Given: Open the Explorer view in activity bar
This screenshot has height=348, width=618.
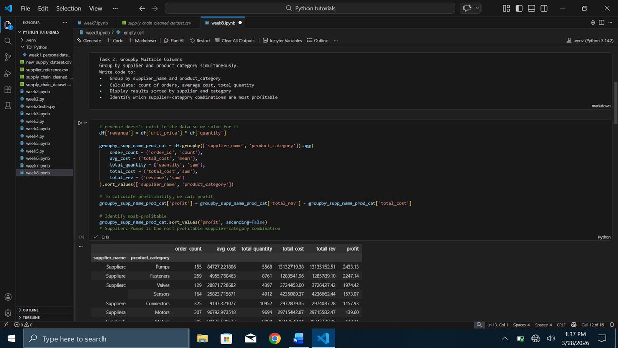Looking at the screenshot, I should 8,25.
